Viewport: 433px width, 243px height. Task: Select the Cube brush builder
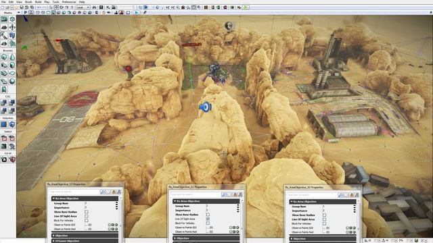[x=4, y=57]
